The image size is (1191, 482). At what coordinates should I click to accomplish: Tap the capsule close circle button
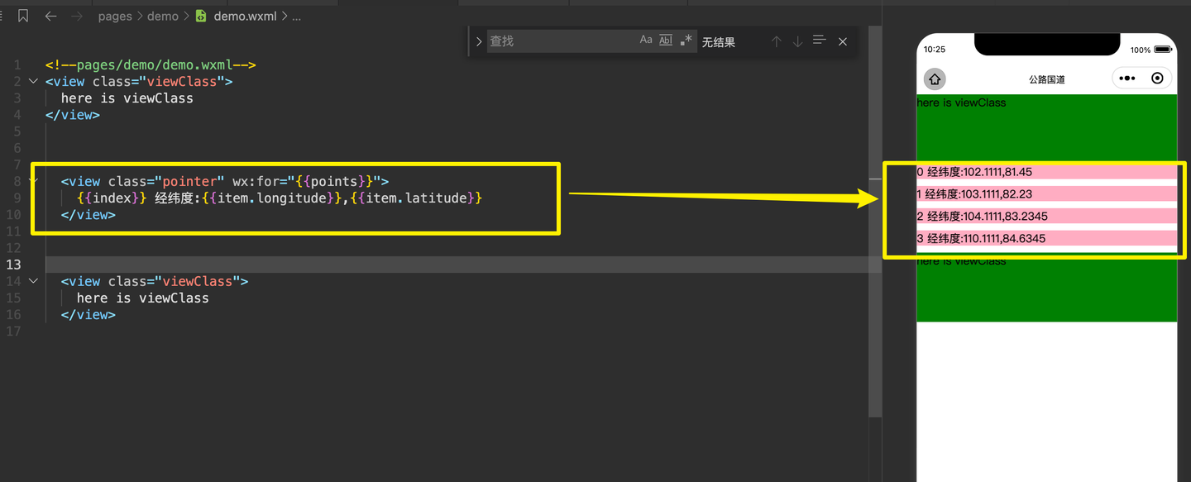1157,79
